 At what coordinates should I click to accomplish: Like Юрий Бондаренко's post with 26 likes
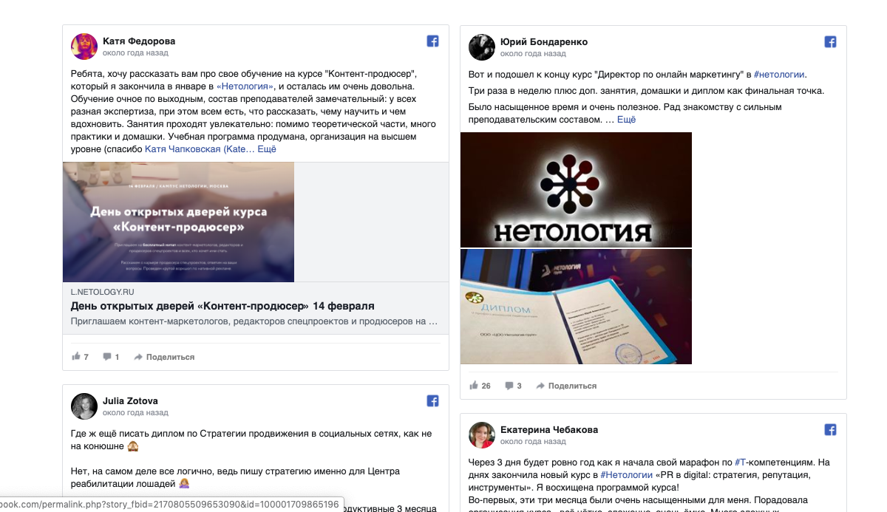pyautogui.click(x=480, y=386)
